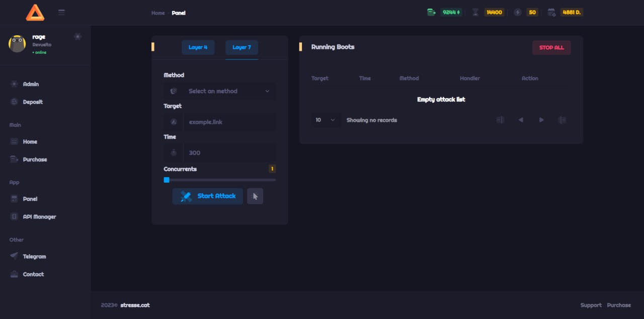Switch to the Layer 7 tab

[242, 47]
